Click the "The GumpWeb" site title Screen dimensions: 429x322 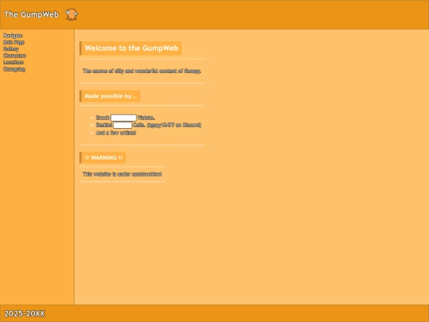click(32, 14)
